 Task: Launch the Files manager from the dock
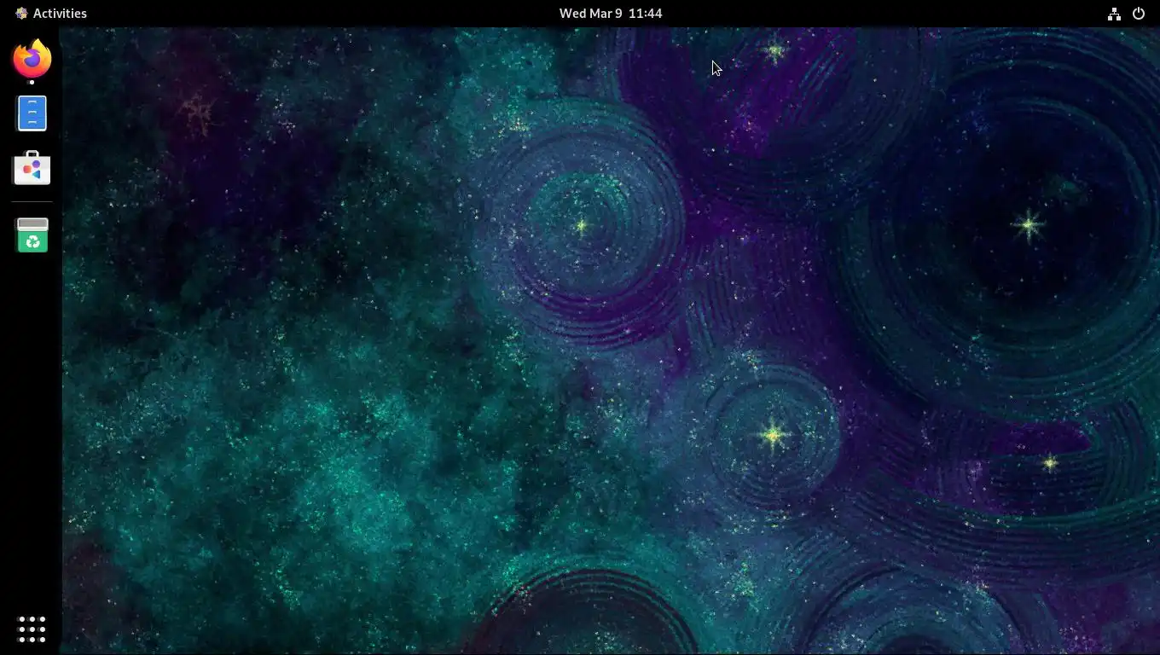pyautogui.click(x=32, y=113)
